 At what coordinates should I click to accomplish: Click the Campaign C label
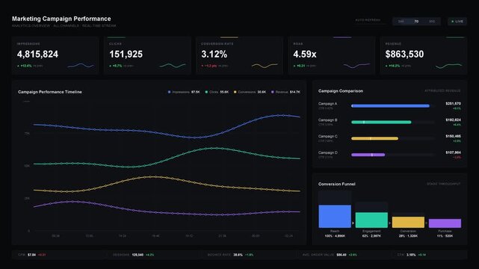point(327,136)
